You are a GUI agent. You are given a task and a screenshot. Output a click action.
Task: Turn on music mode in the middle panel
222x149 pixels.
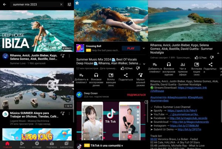141,80
